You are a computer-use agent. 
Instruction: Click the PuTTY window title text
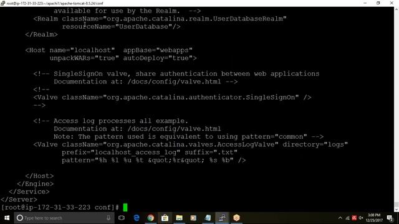pyautogui.click(x=55, y=3)
